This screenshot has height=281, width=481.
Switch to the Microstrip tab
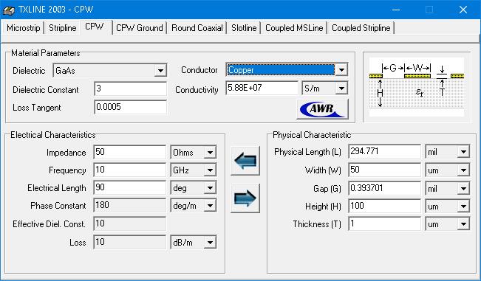click(24, 28)
